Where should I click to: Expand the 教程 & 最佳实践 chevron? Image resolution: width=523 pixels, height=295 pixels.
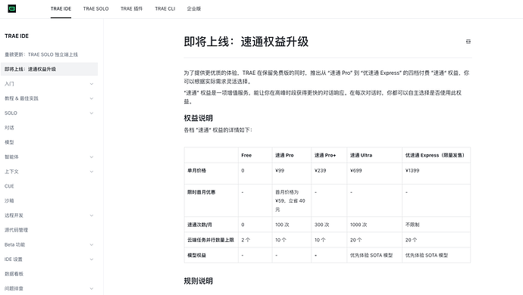[92, 98]
